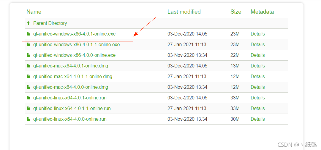This screenshot has width=321, height=150.
Task: Click the Parent Directory up-arrow icon
Action: point(29,23)
